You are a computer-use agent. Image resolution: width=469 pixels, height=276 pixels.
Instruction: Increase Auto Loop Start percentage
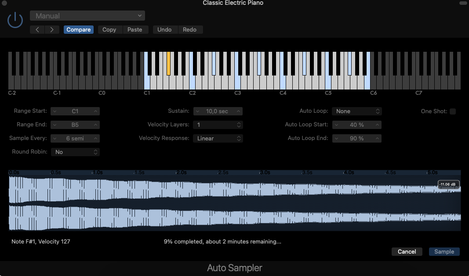pyautogui.click(x=378, y=125)
